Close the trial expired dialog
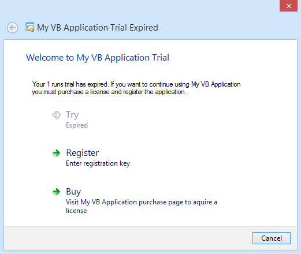Screen dimensions: 301x254 [288, 6]
